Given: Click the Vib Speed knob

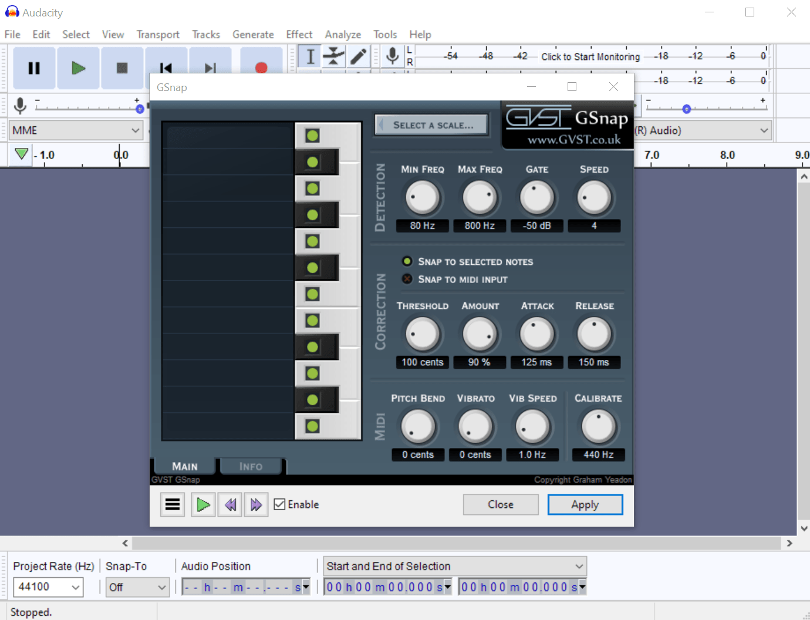Looking at the screenshot, I should 532,427.
